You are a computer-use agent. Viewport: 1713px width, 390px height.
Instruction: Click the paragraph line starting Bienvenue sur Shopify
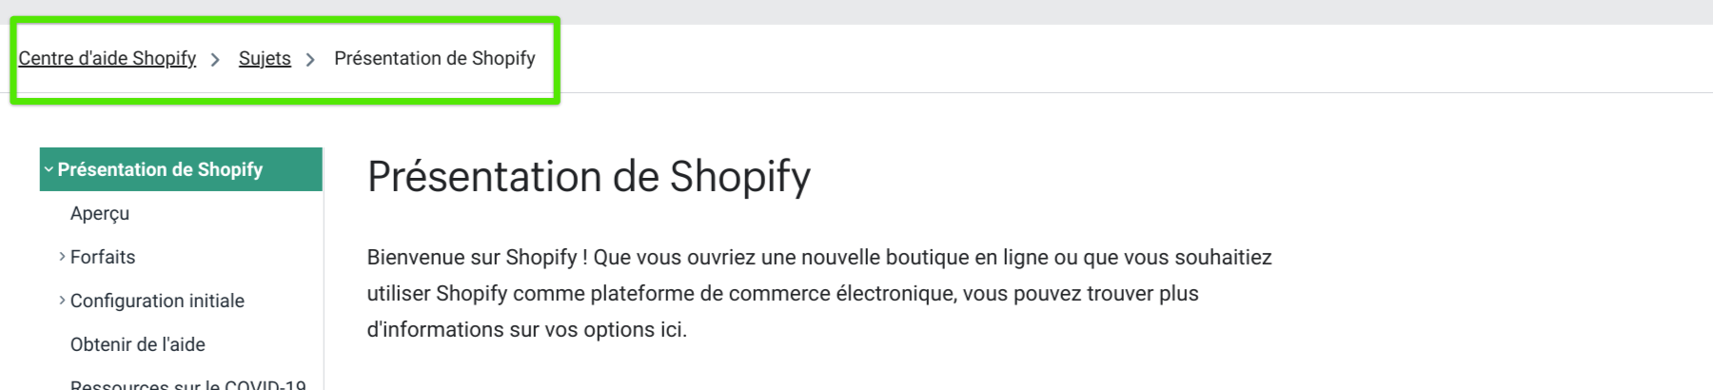click(818, 258)
